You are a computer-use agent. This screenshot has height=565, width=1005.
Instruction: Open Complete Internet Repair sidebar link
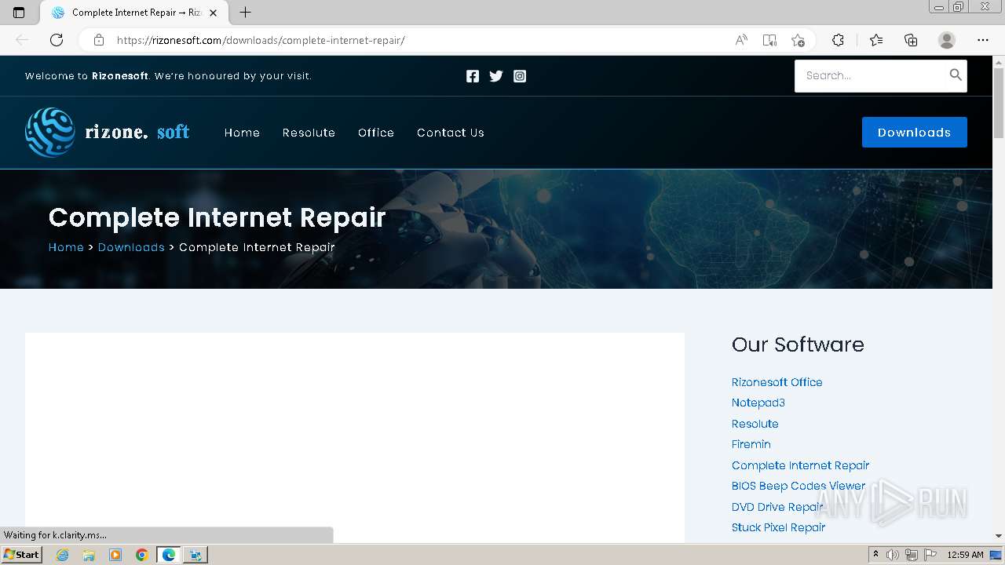click(800, 465)
